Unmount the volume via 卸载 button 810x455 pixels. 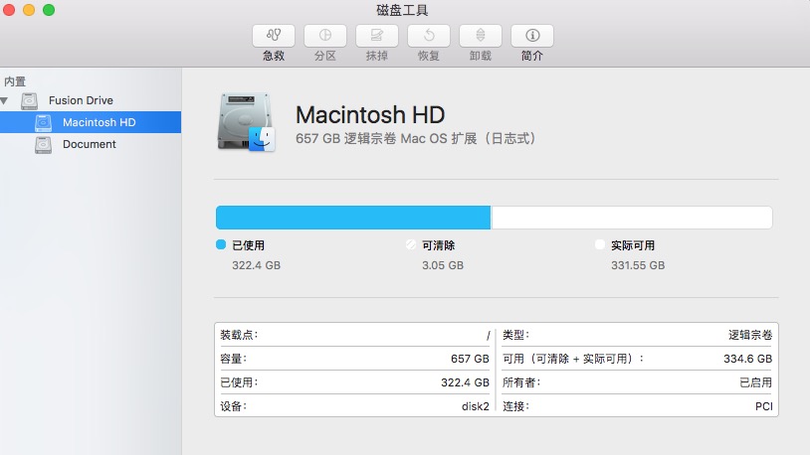click(480, 36)
